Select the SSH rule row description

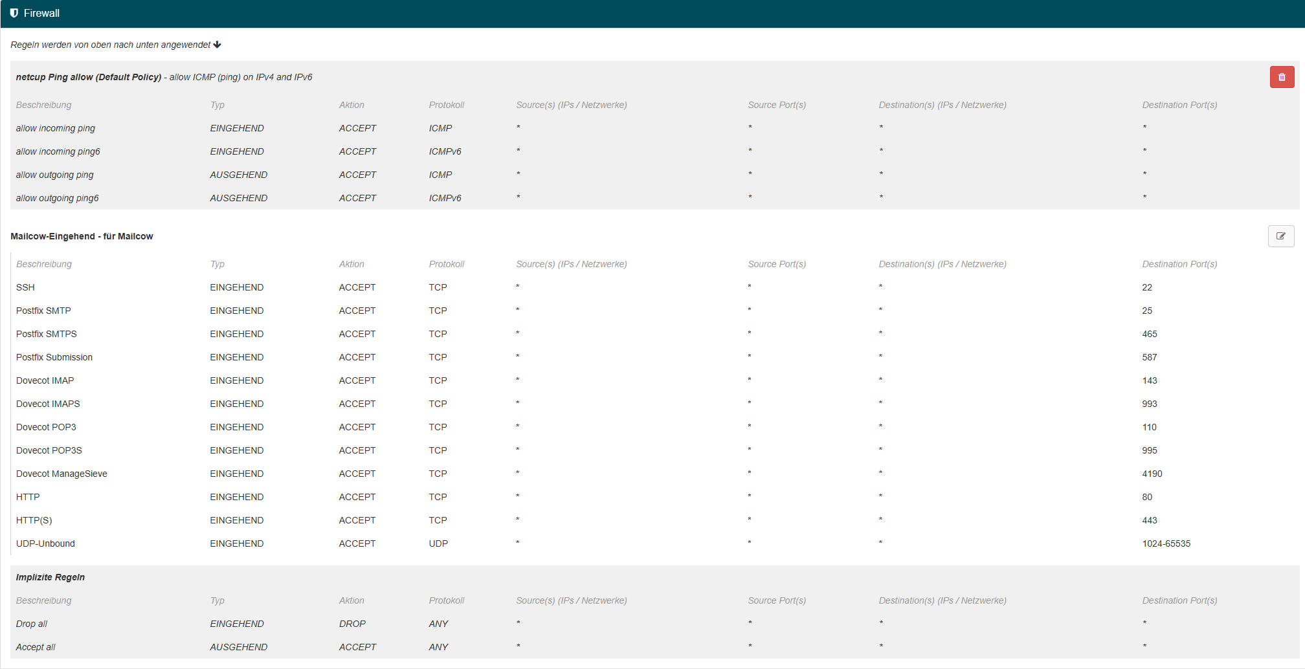25,287
